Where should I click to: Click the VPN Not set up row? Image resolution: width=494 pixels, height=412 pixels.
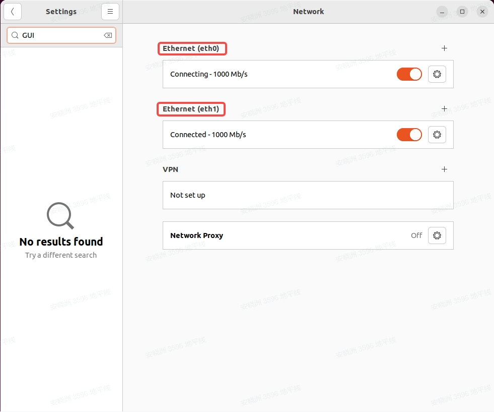[x=308, y=195]
